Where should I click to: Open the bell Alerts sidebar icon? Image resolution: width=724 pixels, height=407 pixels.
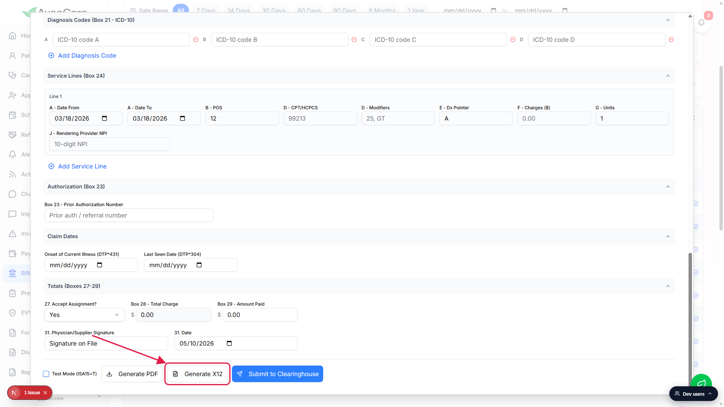12,154
